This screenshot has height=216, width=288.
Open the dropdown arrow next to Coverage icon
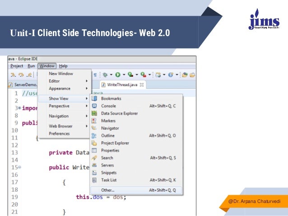137,75
